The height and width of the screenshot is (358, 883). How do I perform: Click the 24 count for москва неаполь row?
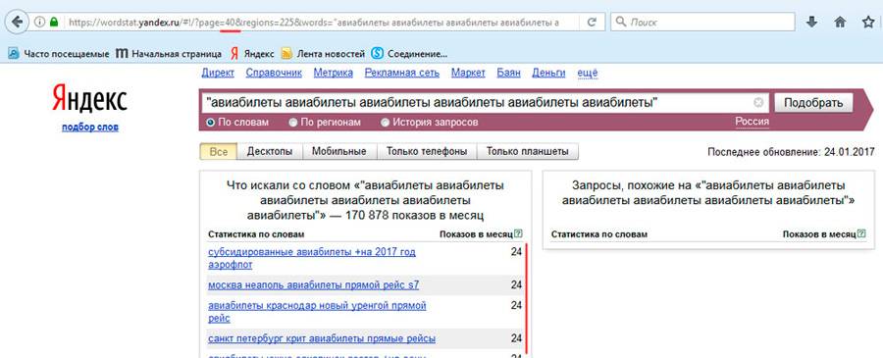[516, 285]
